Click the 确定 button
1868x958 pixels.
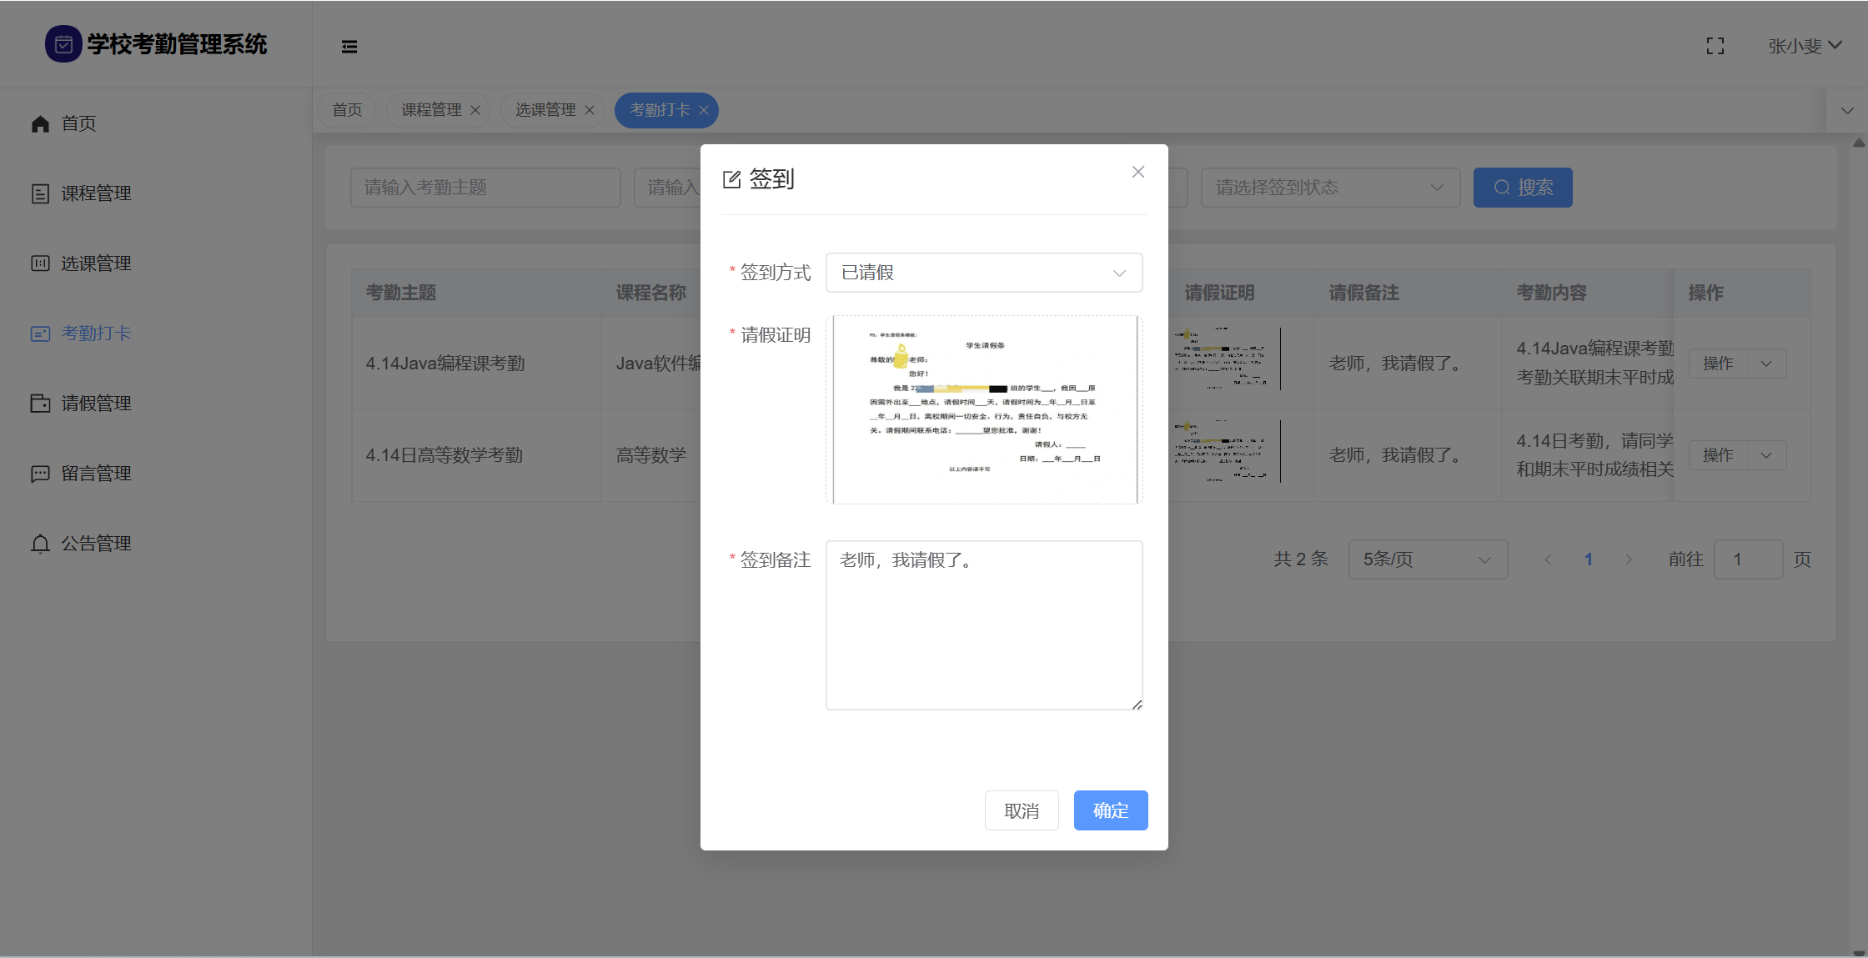(1110, 810)
